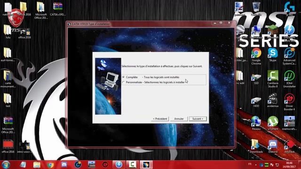Screen dimensions: 301x169
Task: Launch DAEMON Tools Lite desktop shortcut
Action: (290, 33)
